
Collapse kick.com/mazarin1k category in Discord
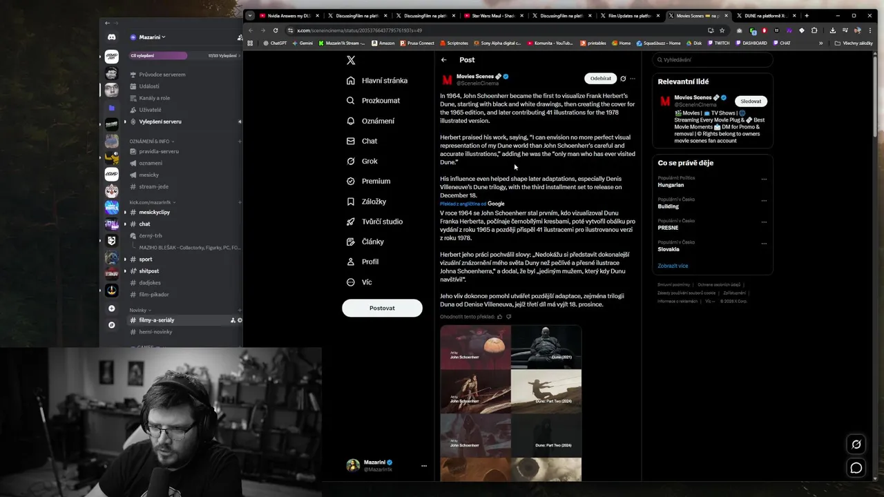click(152, 202)
